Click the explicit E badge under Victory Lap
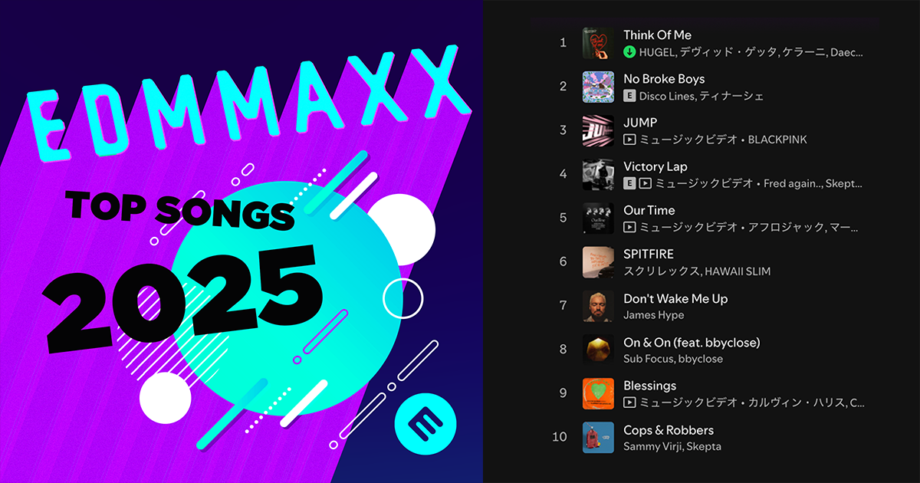 click(629, 183)
